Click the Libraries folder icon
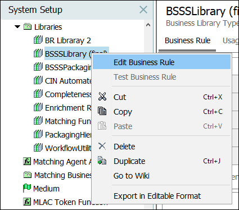The image size is (239, 210). (x=28, y=26)
